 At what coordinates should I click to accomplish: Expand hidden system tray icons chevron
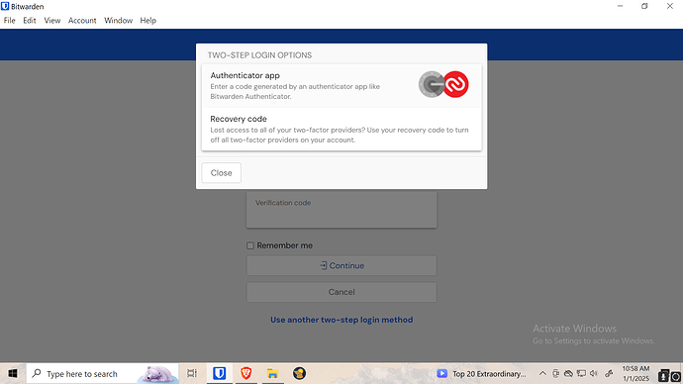(x=542, y=373)
